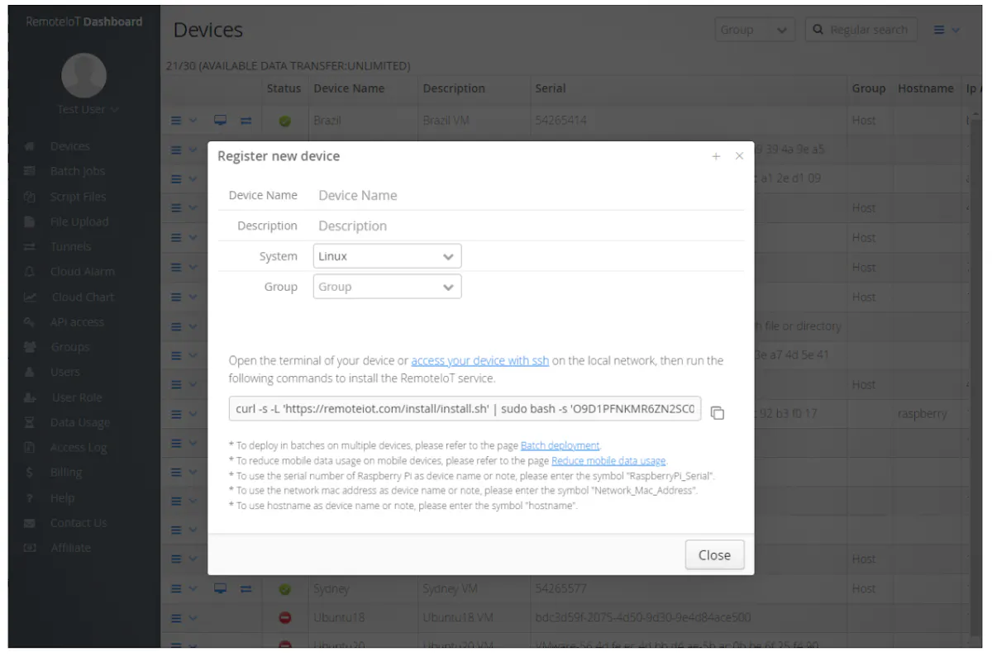Image resolution: width=992 pixels, height=661 pixels.
Task: Open remote desktop icon on the Brazil row
Action: pos(220,120)
